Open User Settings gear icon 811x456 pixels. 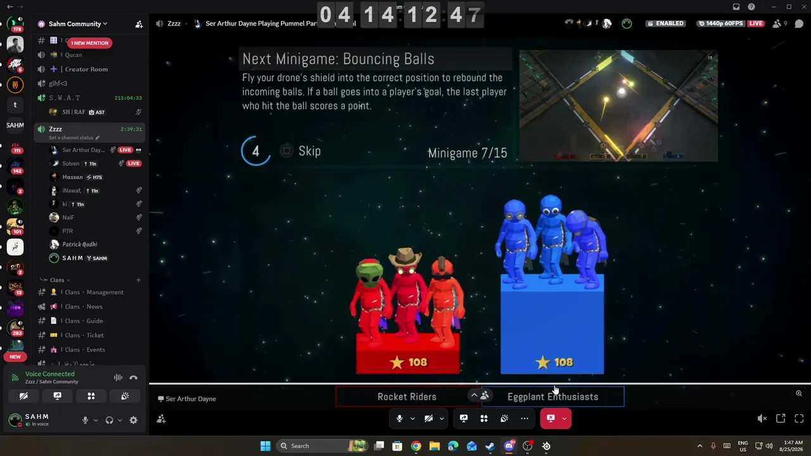(133, 420)
